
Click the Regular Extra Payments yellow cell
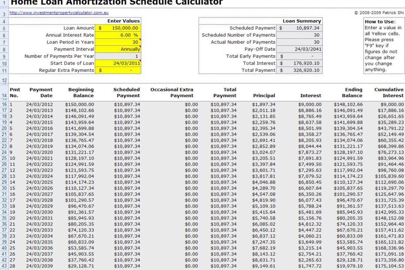118,70
